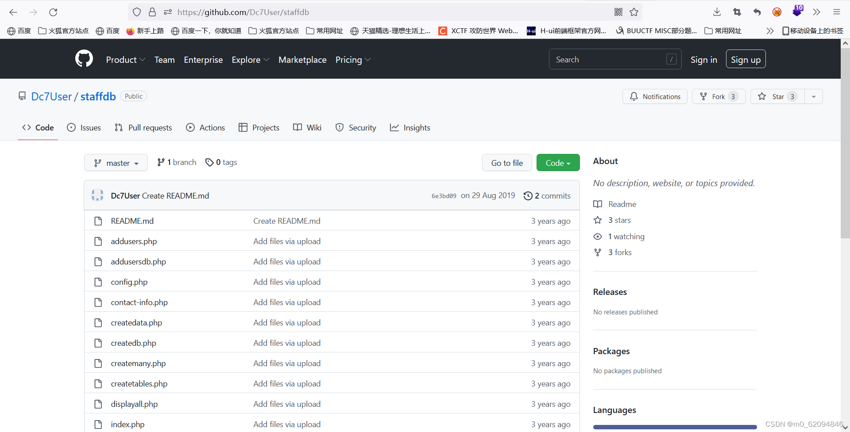Viewport: 850px width, 432px height.
Task: View the 2 commits history
Action: coord(547,195)
